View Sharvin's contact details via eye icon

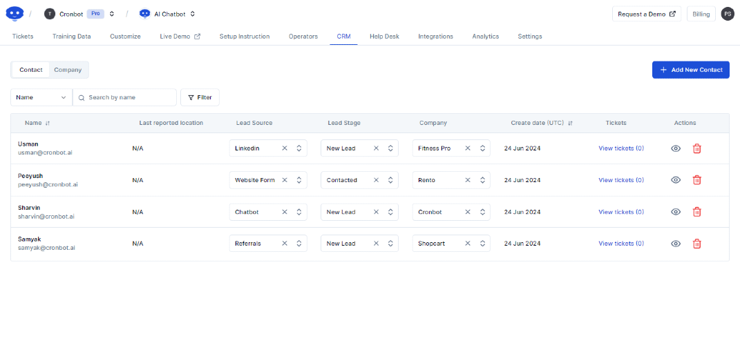676,212
